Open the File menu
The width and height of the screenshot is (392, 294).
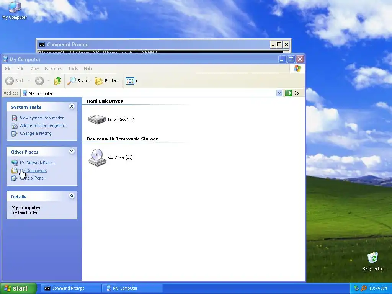point(8,69)
